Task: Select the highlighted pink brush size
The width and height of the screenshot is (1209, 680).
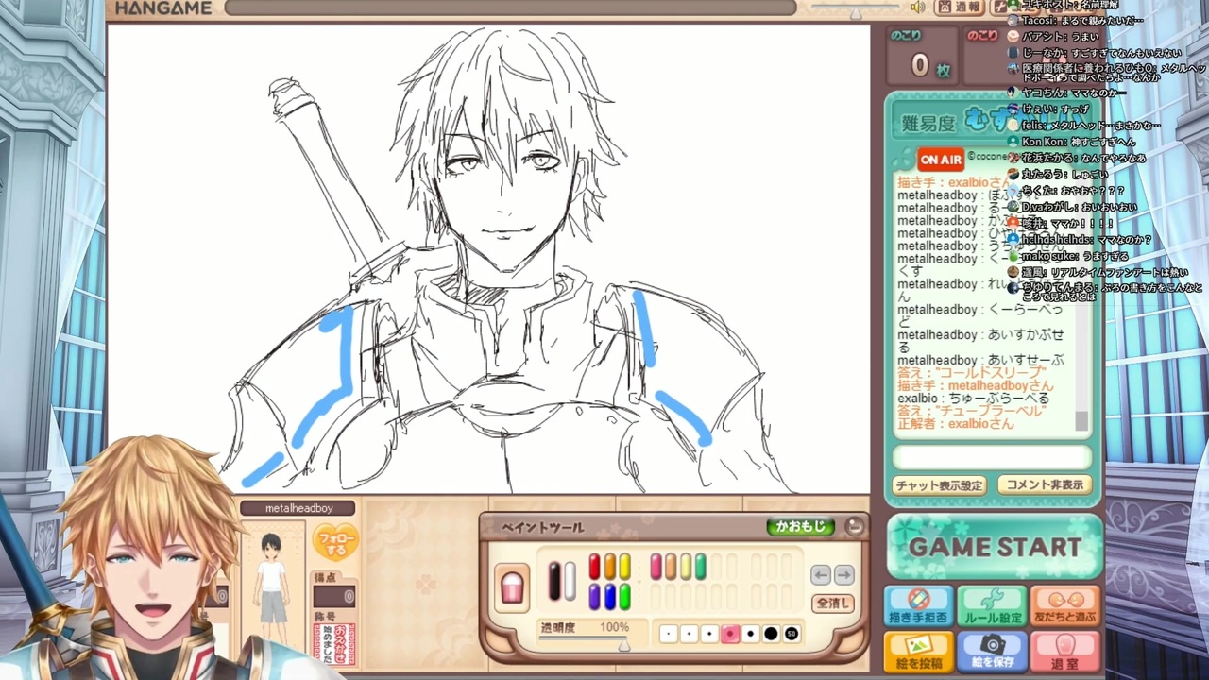Action: pyautogui.click(x=730, y=634)
